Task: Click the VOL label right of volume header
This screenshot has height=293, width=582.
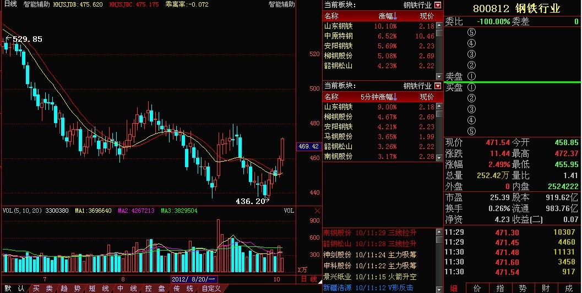Action: (x=289, y=211)
